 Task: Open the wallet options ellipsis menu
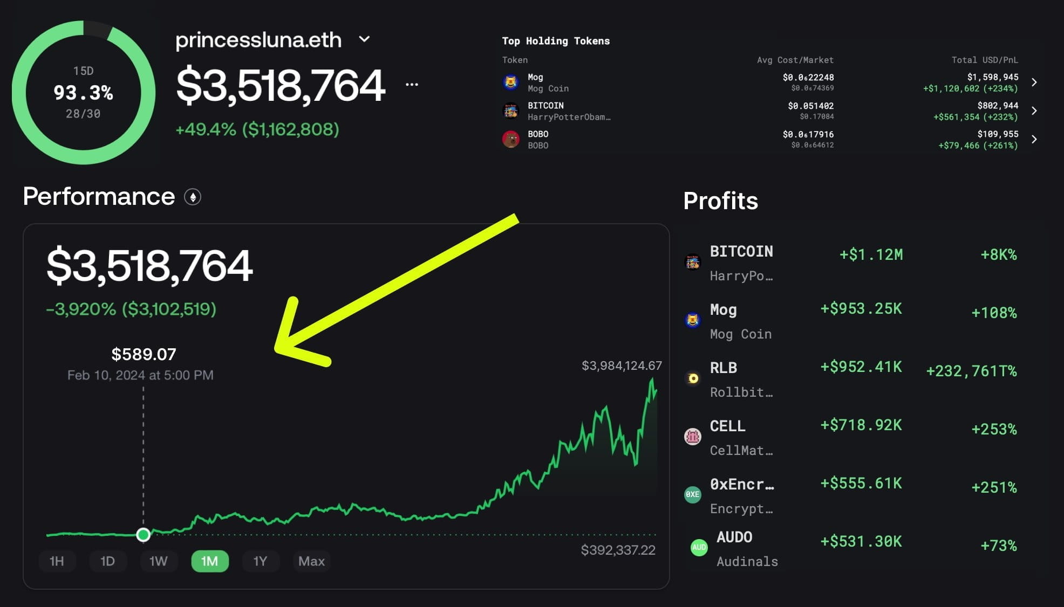pyautogui.click(x=411, y=84)
